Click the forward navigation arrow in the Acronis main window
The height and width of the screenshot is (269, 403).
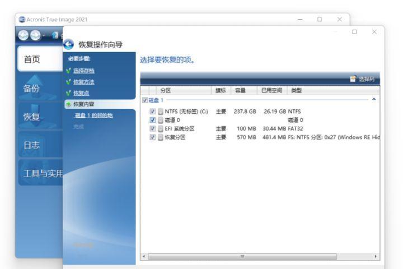click(35, 35)
